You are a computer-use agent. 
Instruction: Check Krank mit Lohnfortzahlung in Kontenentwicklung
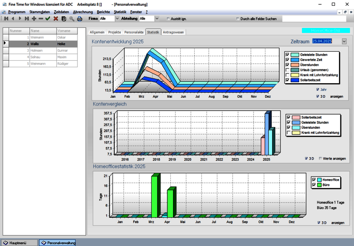(287, 75)
